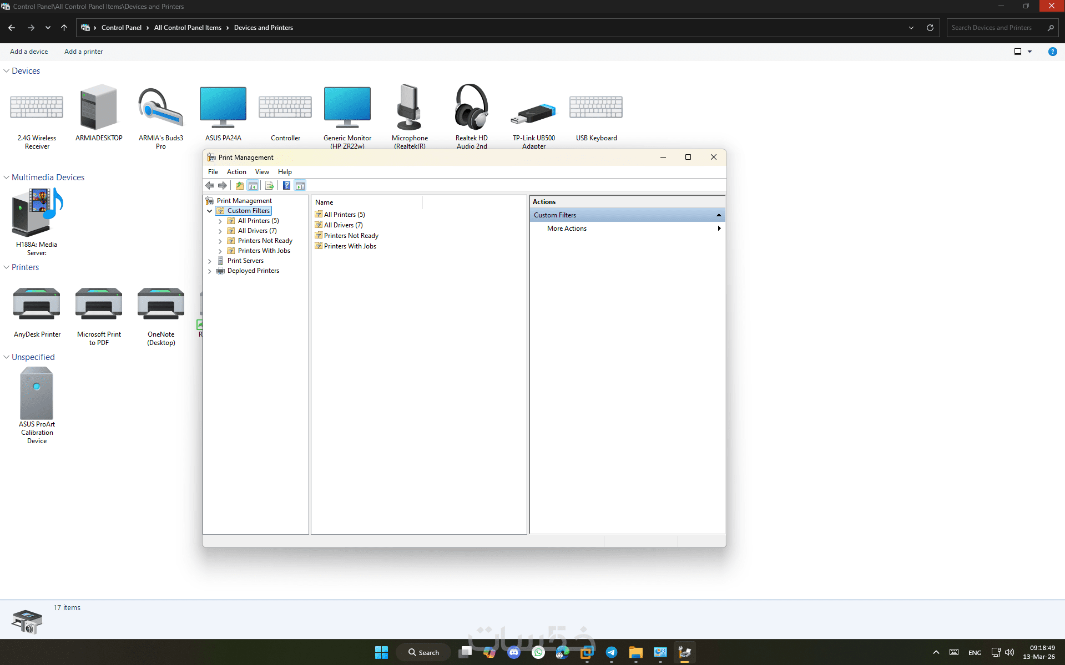Expand the Deployed Printers node

tap(210, 271)
